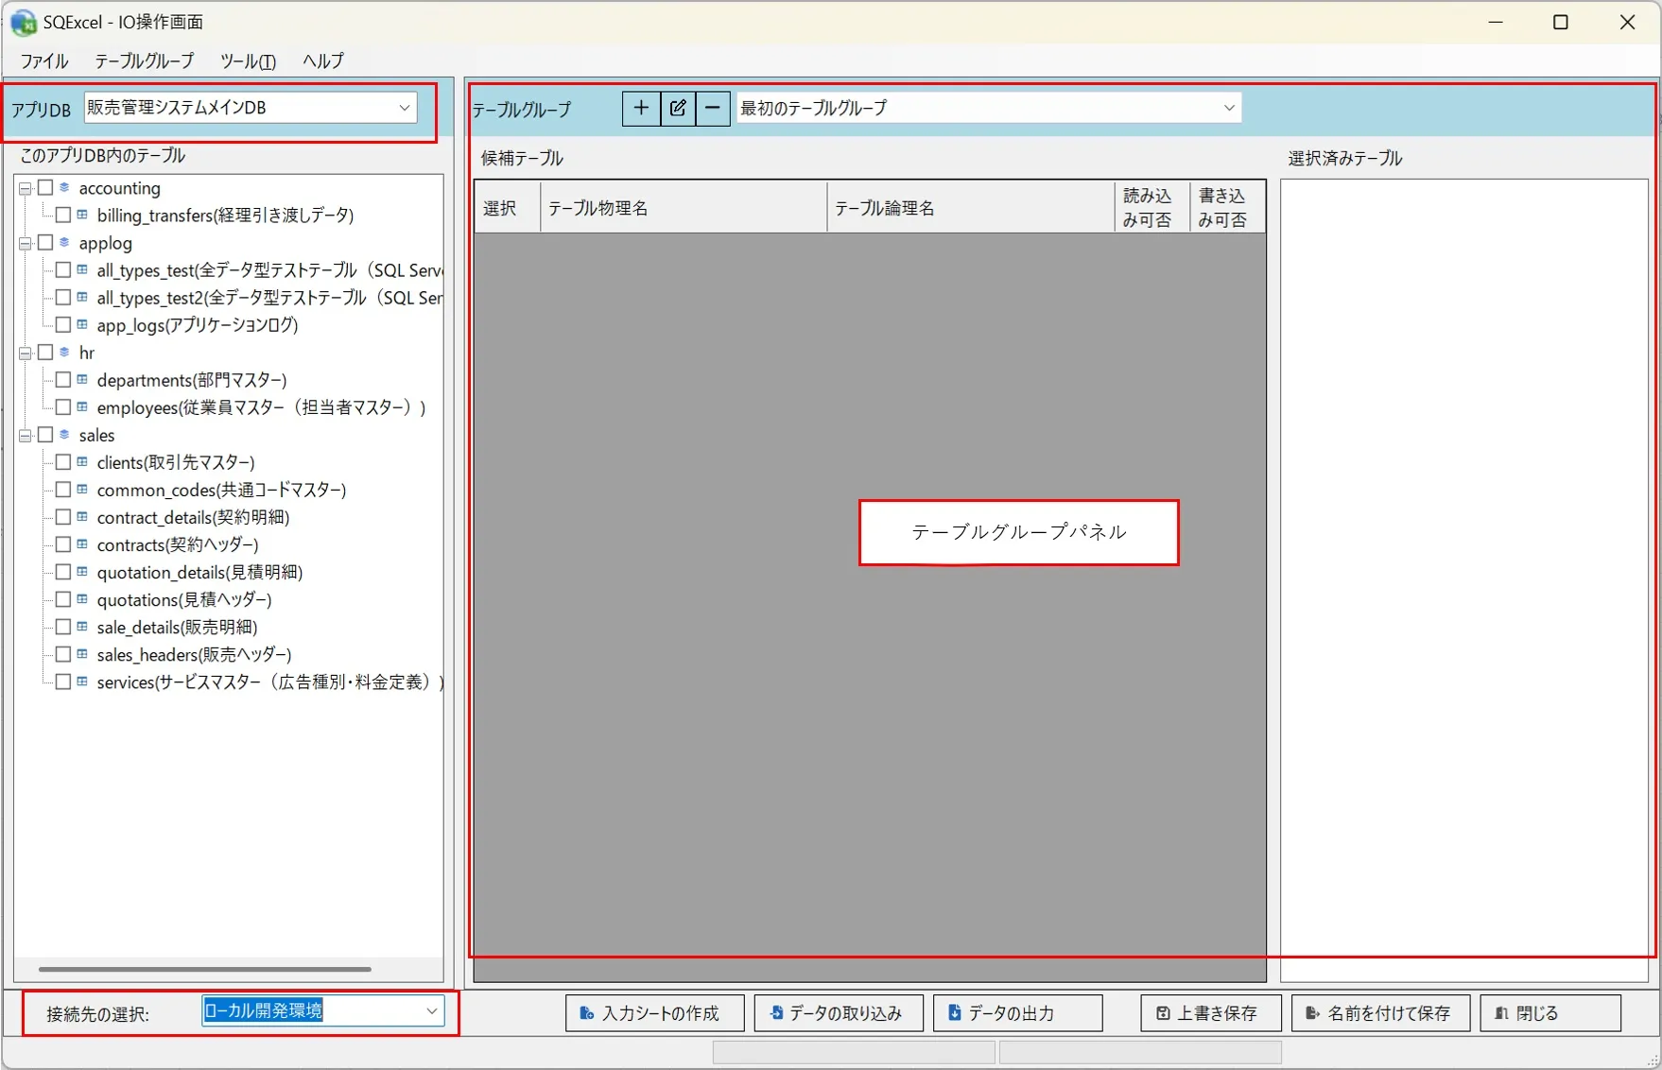Click the table tree horizontal scrollbar
The image size is (1662, 1070).
(x=205, y=969)
